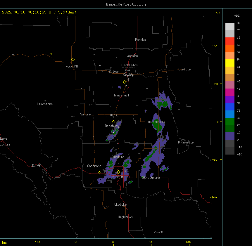This screenshot has width=252, height=246.
Task: Select the yellow diamond marker below Cochrane
Action: click(99, 172)
